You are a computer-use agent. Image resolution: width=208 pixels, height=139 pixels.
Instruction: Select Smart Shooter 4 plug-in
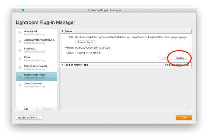pos(37,85)
